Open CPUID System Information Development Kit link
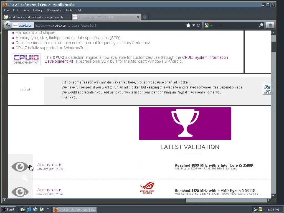284x213 pixels. click(x=136, y=59)
